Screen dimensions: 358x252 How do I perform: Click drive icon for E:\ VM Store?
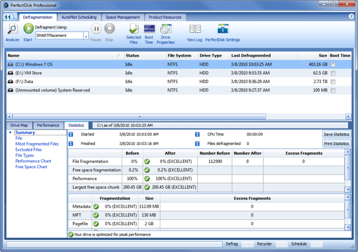click(11, 73)
